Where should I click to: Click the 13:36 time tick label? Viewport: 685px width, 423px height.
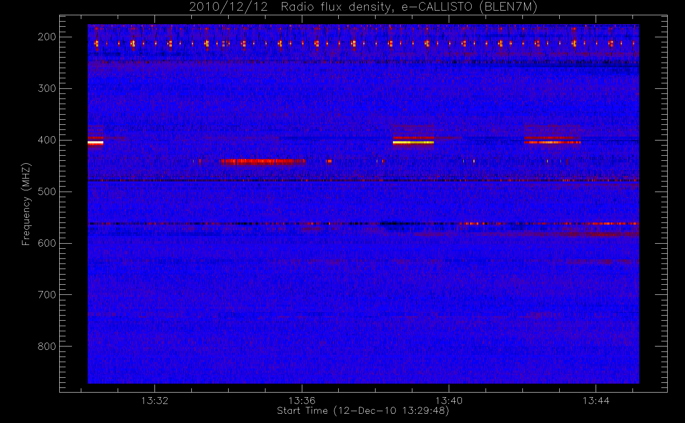(x=302, y=401)
